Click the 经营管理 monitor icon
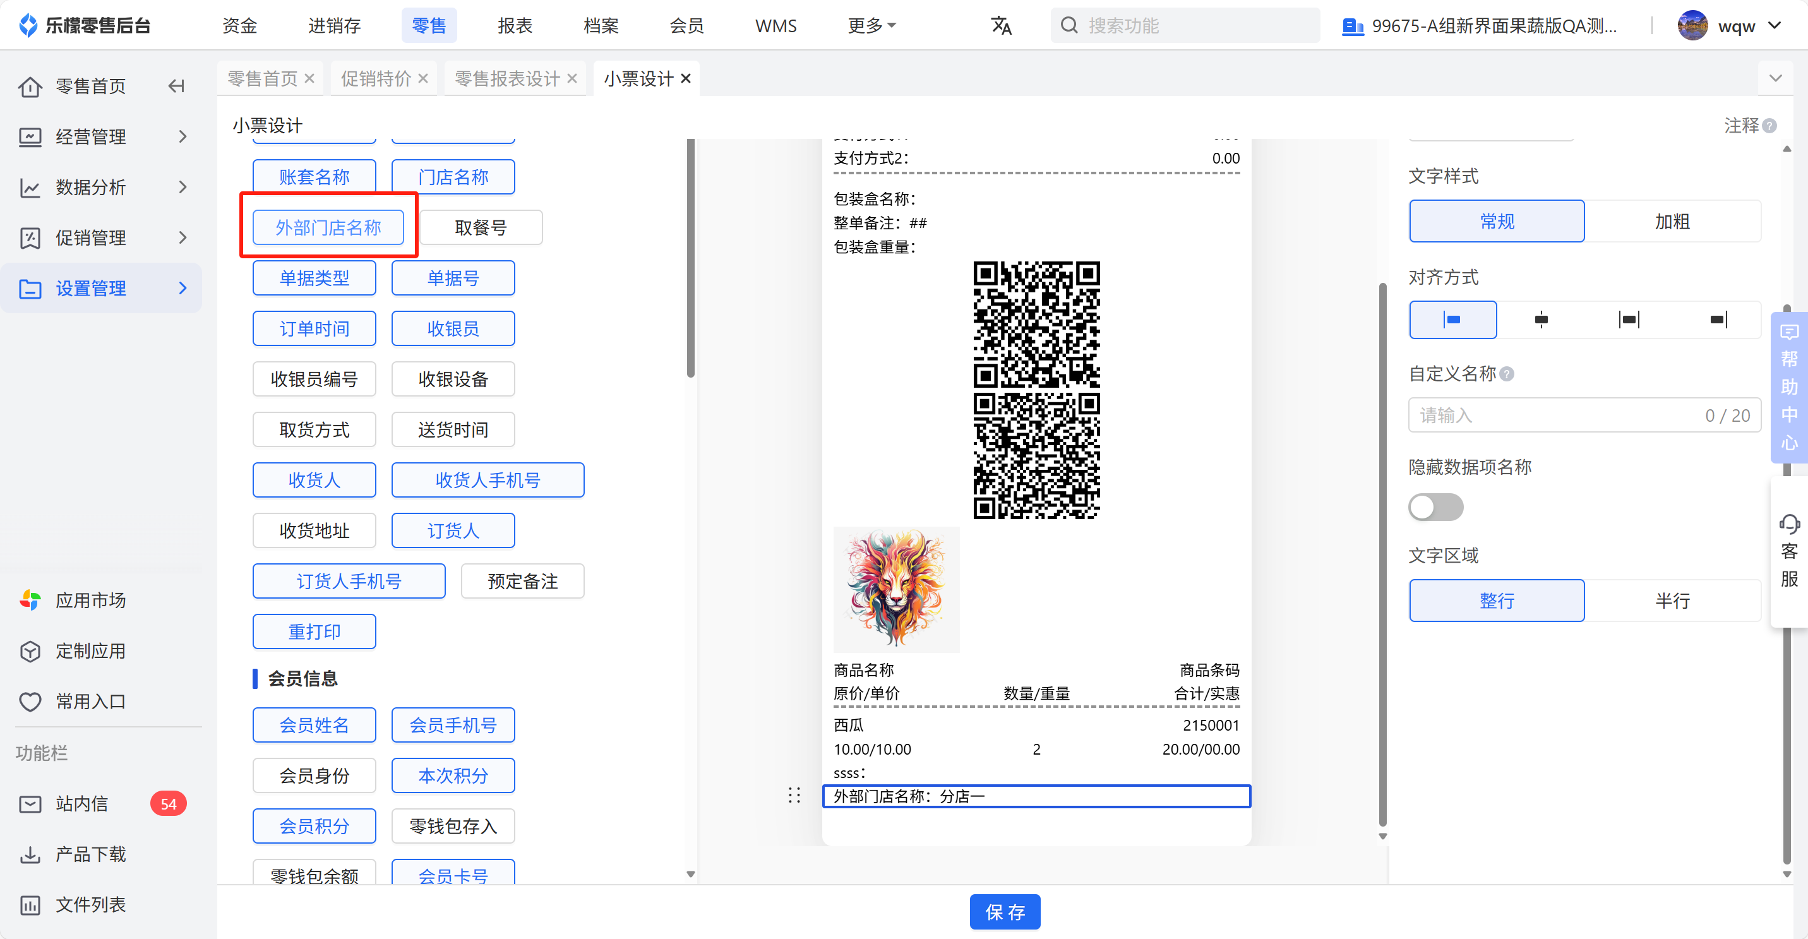 click(30, 136)
